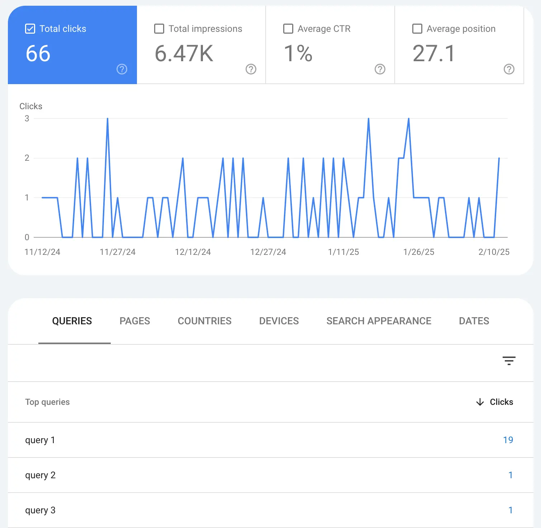Click the 19 clicks value for query 1

pyautogui.click(x=508, y=440)
